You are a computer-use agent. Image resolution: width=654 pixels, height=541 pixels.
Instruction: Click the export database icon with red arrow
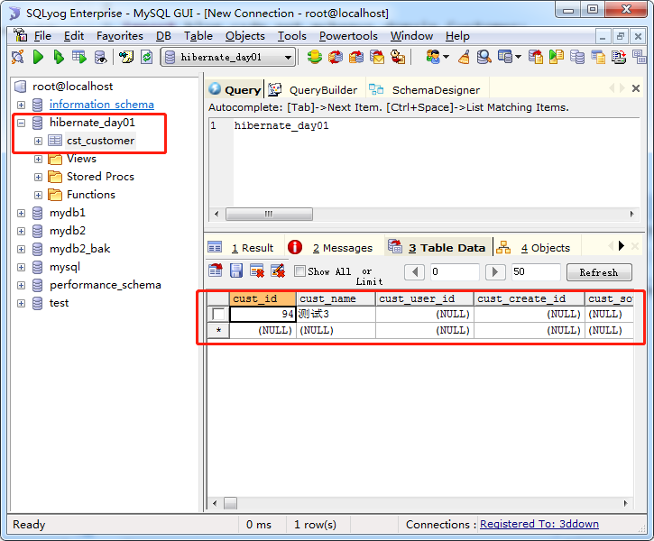[536, 57]
